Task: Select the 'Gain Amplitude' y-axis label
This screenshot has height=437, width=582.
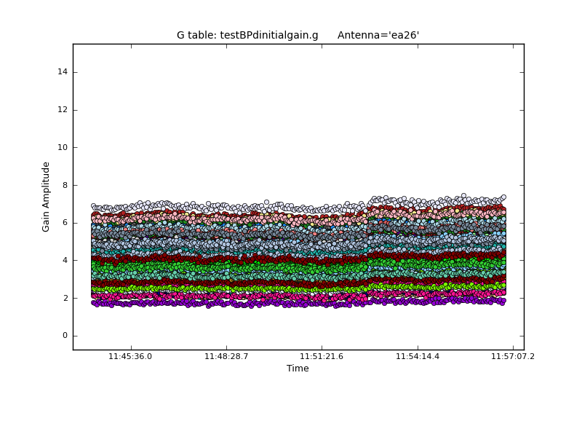Action: (47, 197)
